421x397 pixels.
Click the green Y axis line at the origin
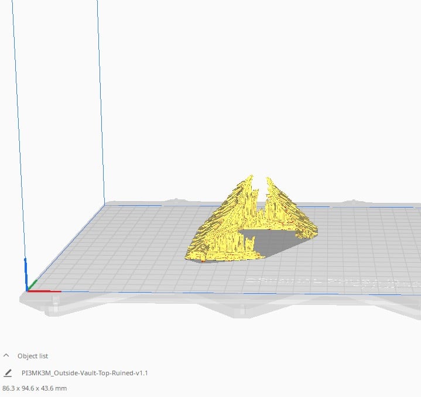coord(32,285)
